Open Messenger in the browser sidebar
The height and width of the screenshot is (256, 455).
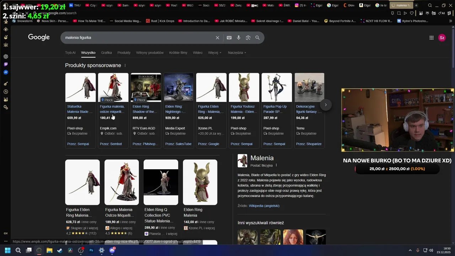[x=6, y=72]
